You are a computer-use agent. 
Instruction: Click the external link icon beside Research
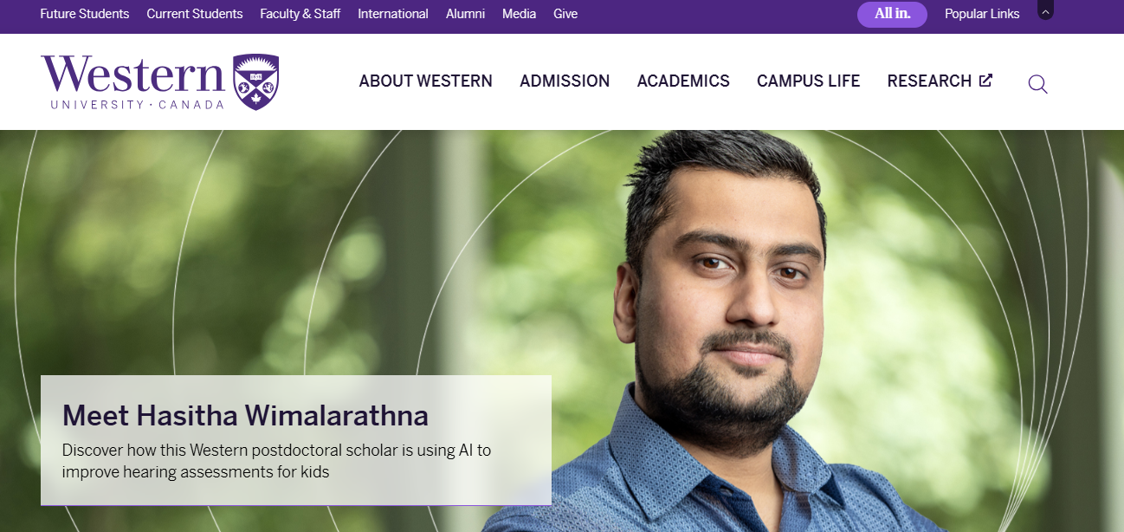tap(985, 81)
